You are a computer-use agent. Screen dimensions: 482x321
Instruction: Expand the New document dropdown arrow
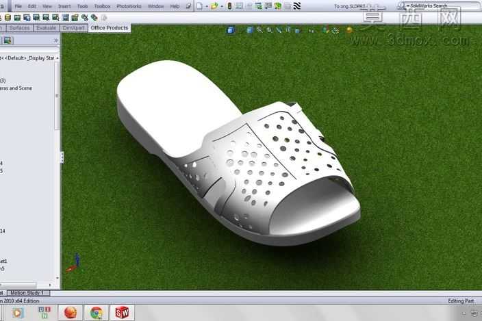pos(207,6)
